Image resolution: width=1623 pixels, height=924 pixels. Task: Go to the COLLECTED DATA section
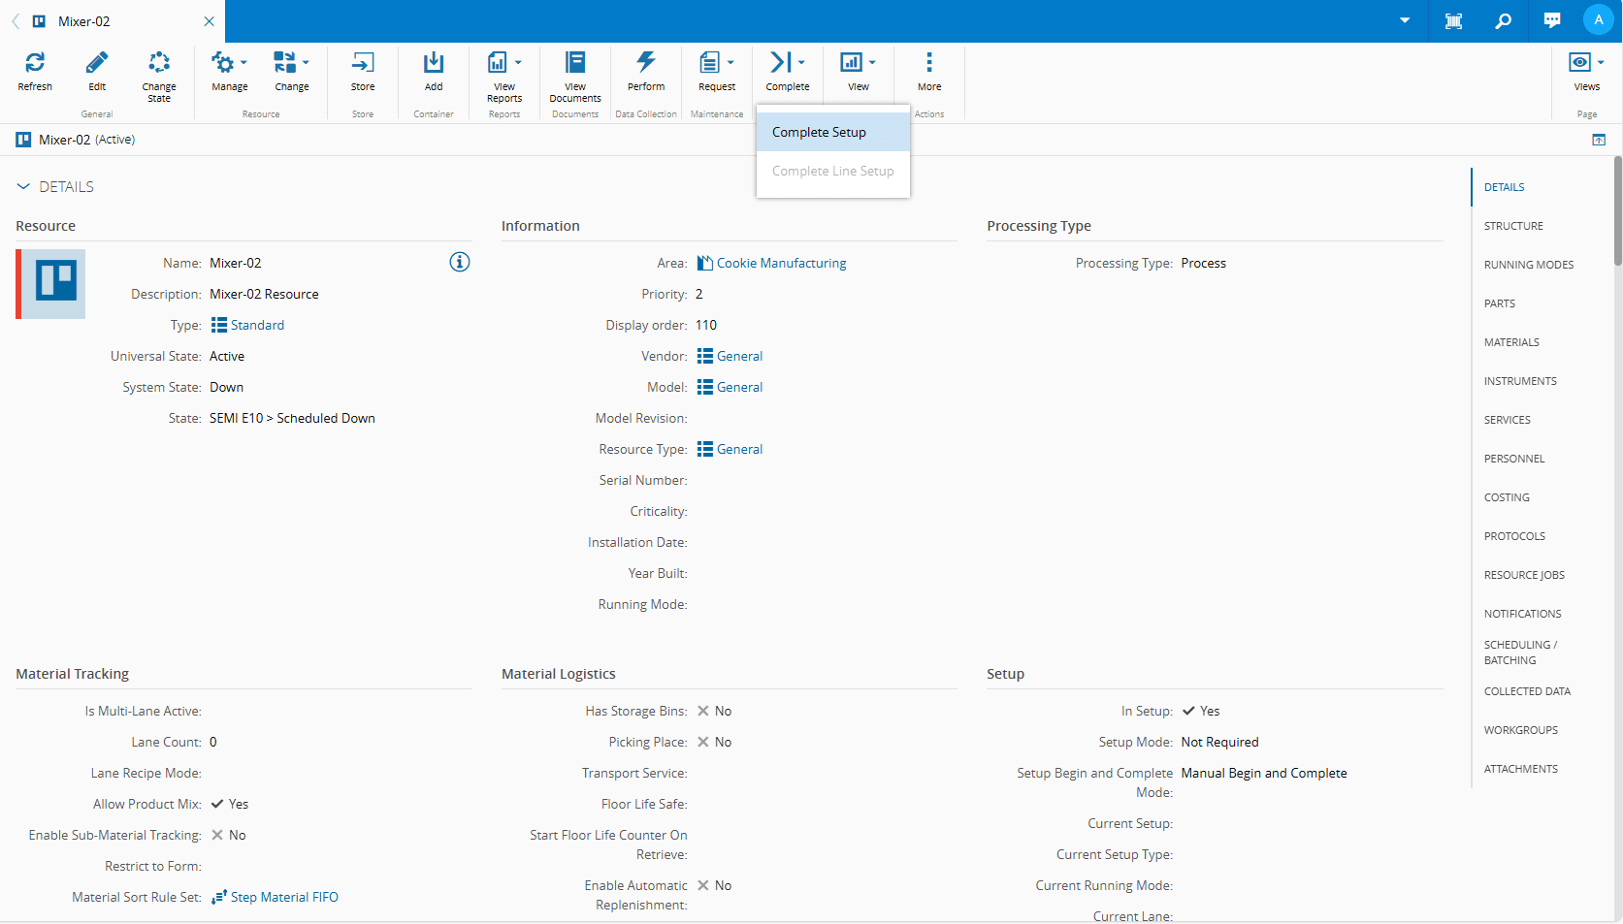point(1526,691)
